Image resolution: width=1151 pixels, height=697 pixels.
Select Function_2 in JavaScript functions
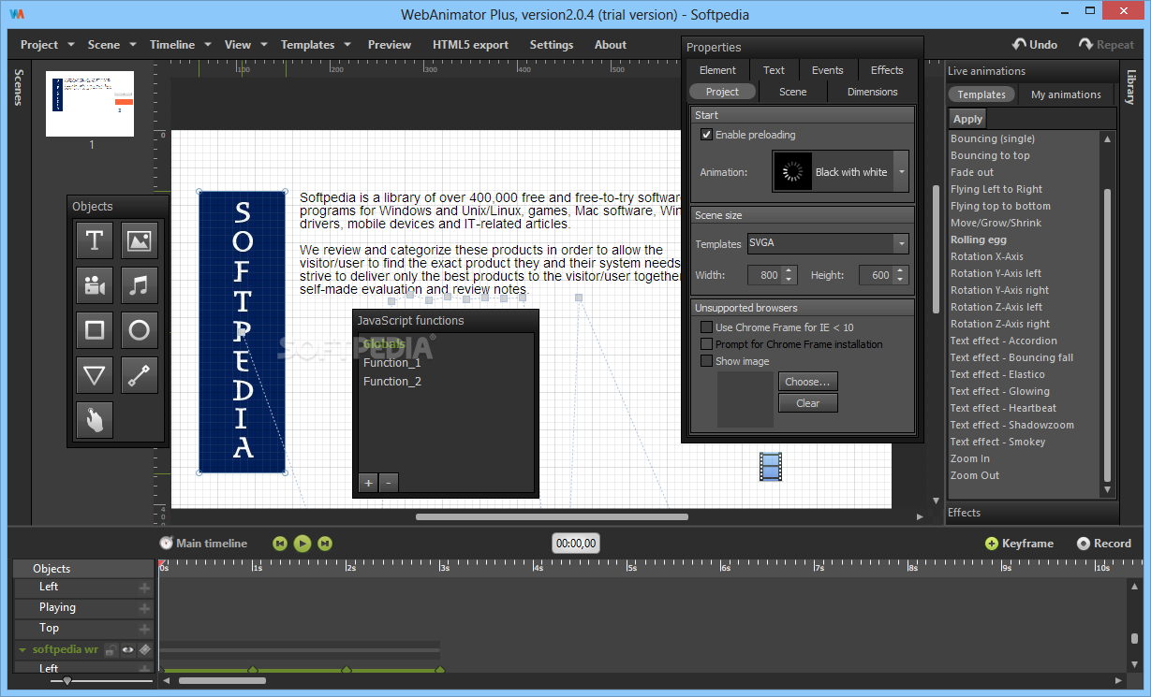coord(392,382)
